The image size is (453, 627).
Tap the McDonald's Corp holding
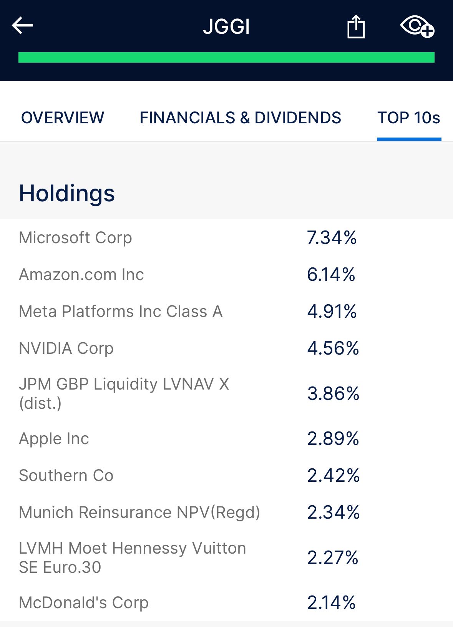click(x=83, y=603)
